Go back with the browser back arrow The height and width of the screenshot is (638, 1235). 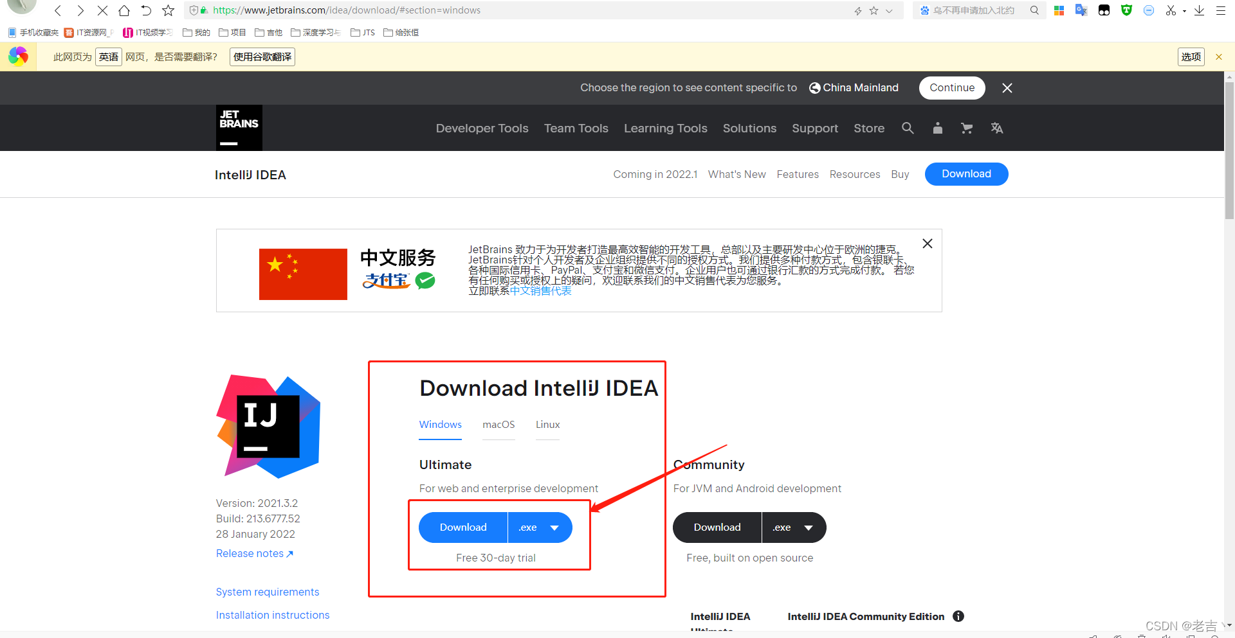[58, 10]
